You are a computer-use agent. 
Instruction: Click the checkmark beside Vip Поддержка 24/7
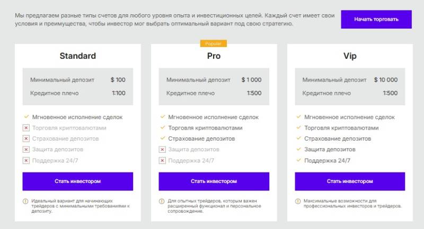pyautogui.click(x=298, y=160)
